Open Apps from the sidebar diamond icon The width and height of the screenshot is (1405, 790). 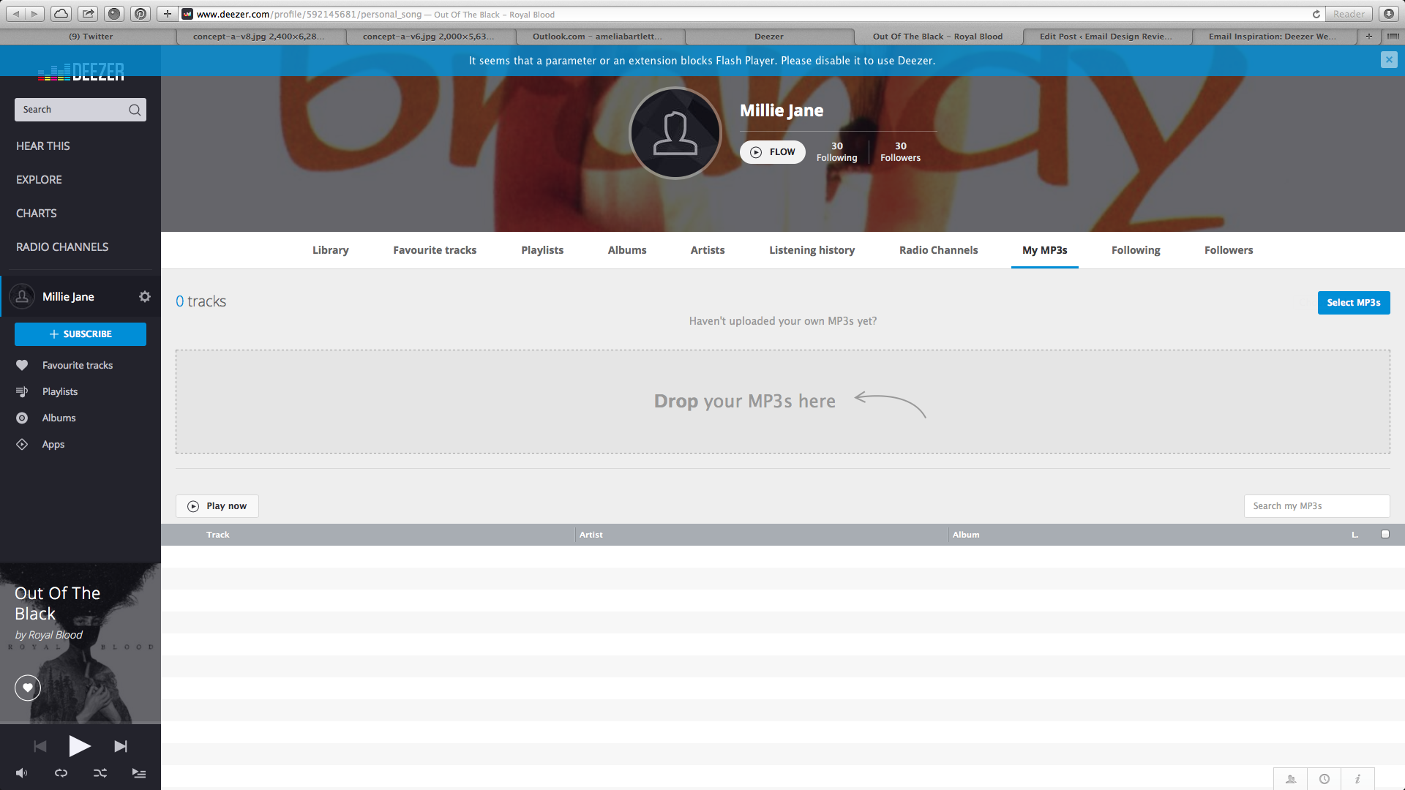[x=22, y=444]
